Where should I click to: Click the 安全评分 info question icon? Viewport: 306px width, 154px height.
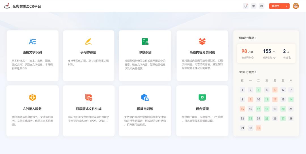point(252,58)
